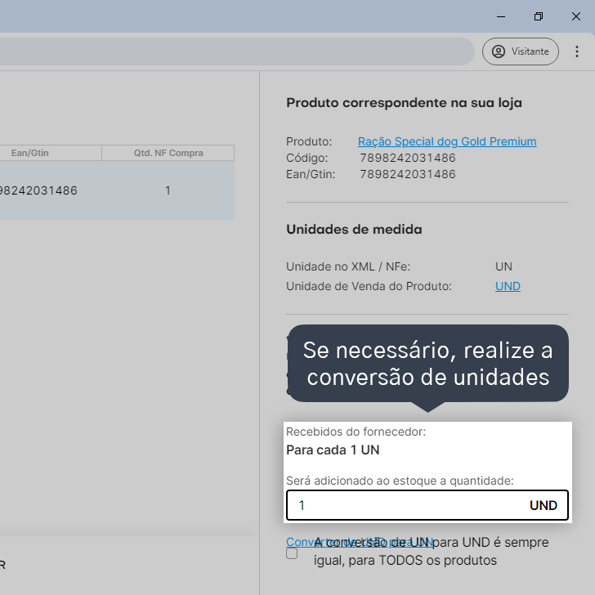Select the row with quantity 1

[117, 190]
